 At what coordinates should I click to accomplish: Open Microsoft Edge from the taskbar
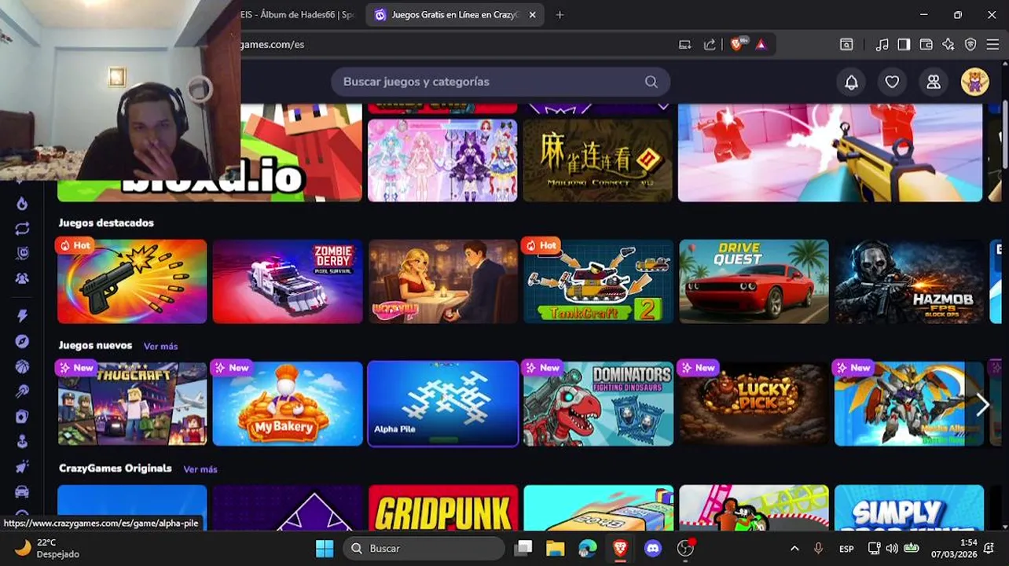point(588,549)
